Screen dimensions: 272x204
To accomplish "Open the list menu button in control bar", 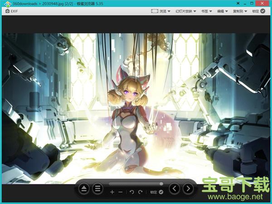I will pyautogui.click(x=97, y=189).
